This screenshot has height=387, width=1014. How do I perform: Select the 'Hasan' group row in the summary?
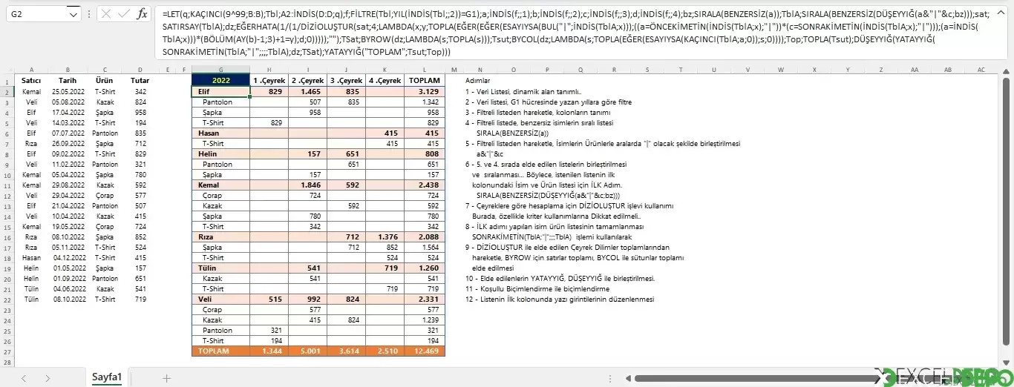point(318,133)
